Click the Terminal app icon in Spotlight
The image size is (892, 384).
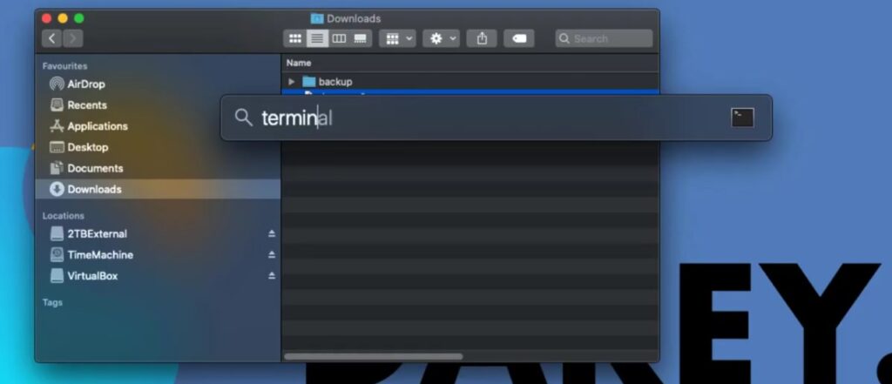(x=742, y=118)
